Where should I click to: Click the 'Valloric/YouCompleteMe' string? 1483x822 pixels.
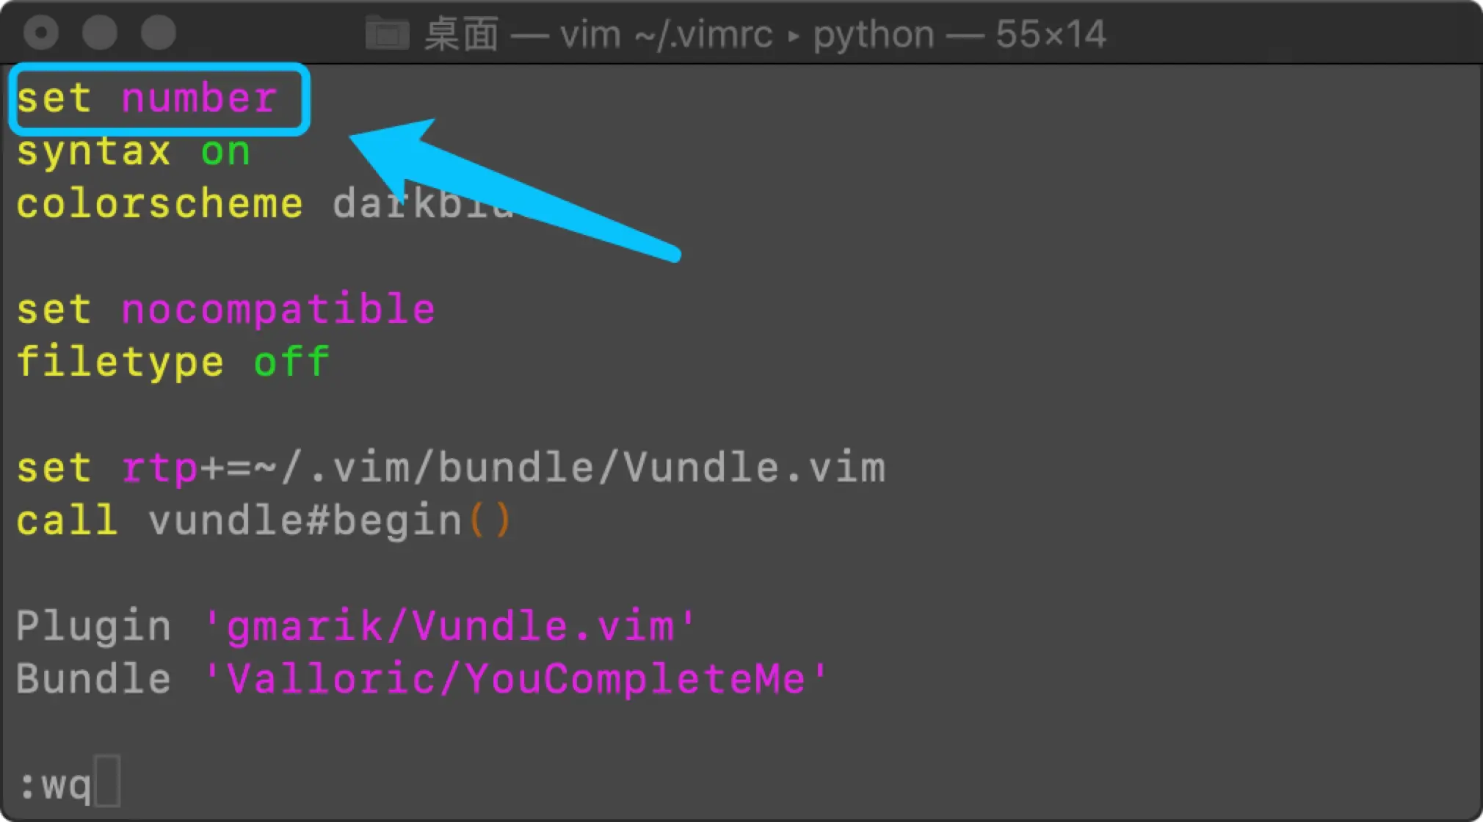[516, 678]
